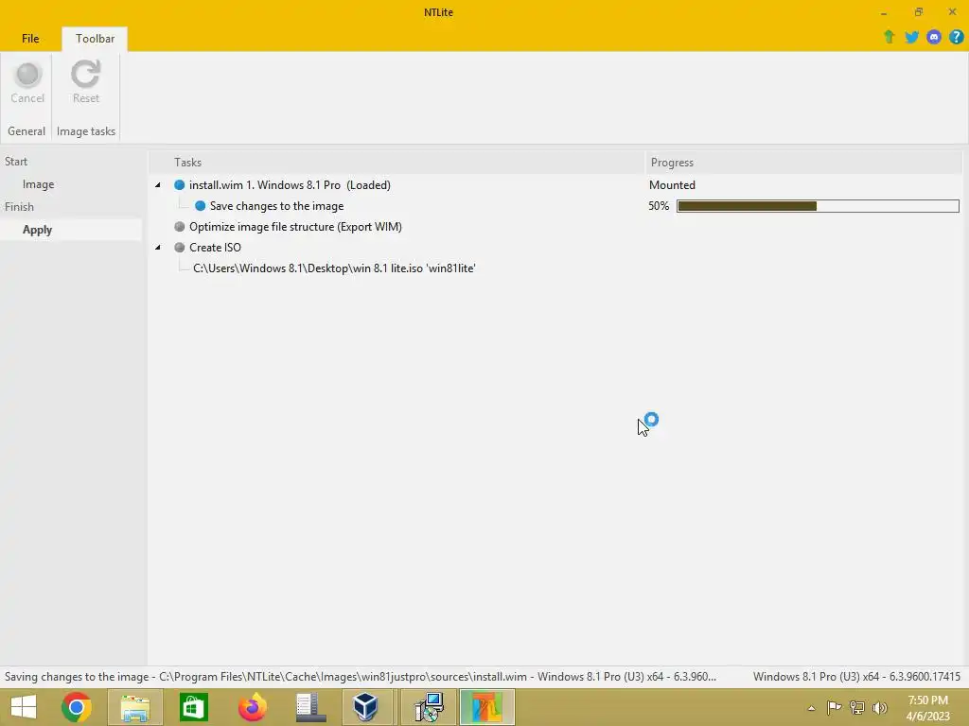Open the Discord icon

pyautogui.click(x=934, y=37)
